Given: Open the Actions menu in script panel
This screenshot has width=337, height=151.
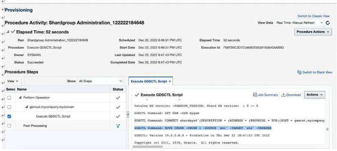Looking at the screenshot, I should point(315,95).
